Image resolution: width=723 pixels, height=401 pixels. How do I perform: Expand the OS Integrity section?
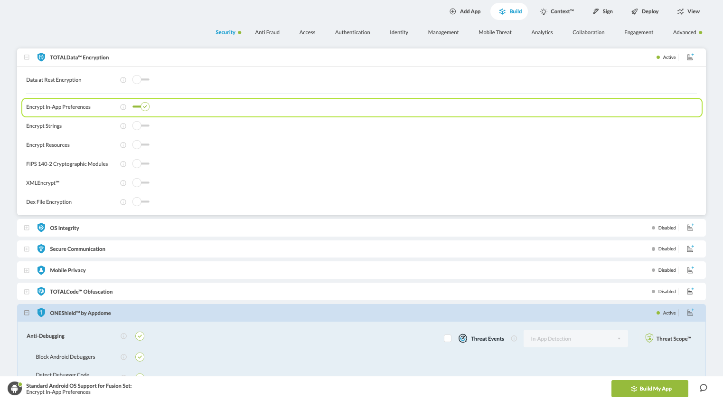click(27, 228)
